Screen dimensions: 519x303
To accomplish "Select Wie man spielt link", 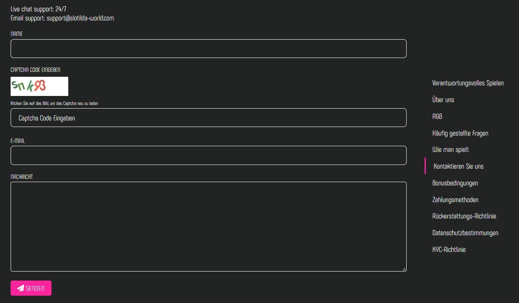I will (450, 149).
